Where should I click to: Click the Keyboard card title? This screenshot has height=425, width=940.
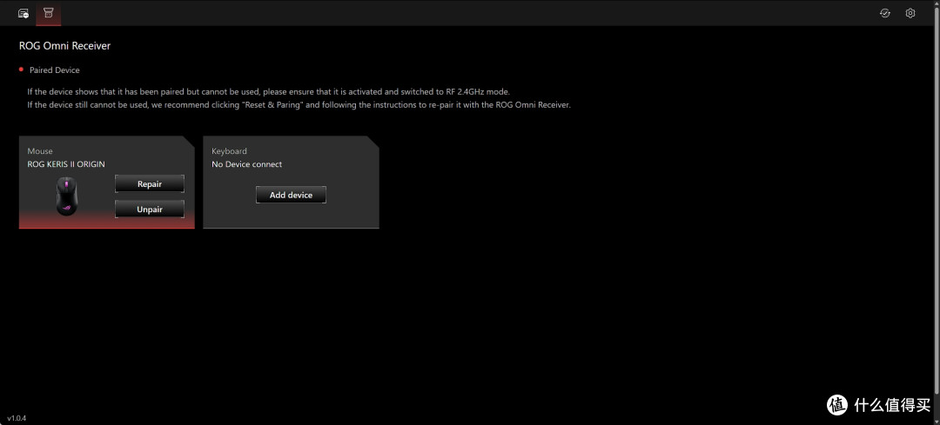coord(230,151)
